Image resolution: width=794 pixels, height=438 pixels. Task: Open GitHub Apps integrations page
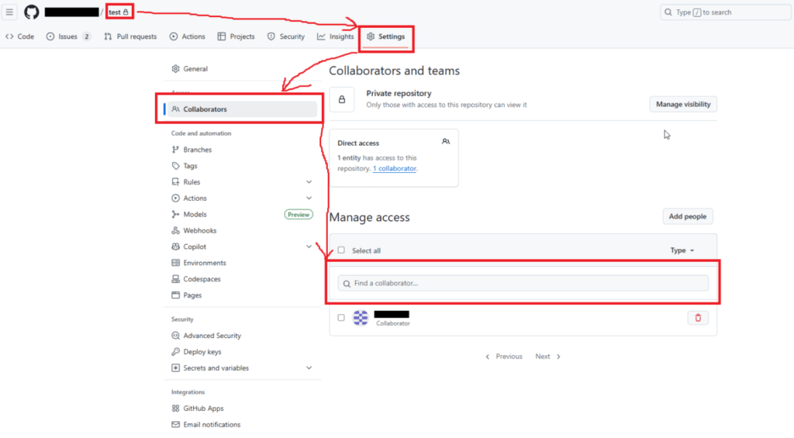(203, 409)
